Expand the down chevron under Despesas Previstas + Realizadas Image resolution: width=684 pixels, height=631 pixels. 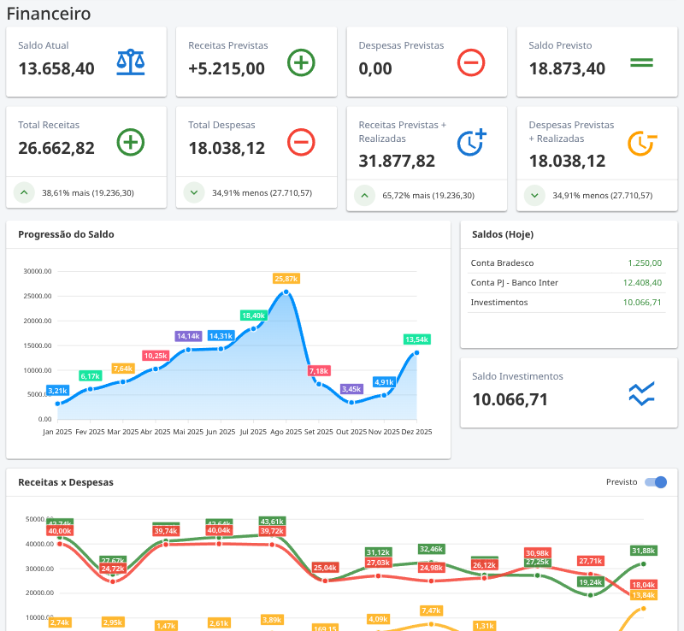click(534, 196)
